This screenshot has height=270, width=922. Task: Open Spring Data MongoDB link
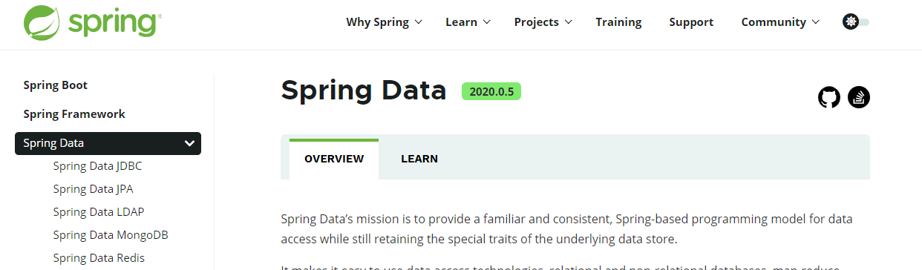(111, 235)
